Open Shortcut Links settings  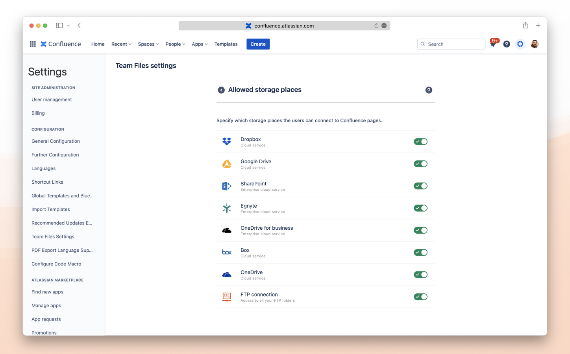tap(47, 182)
